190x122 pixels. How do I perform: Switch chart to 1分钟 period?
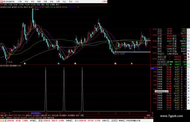coord(10,5)
